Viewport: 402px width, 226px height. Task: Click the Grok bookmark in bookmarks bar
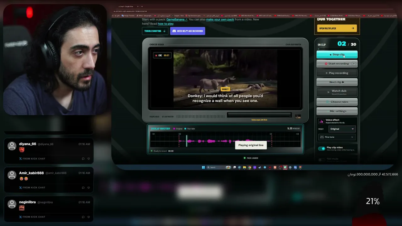pyautogui.click(x=178, y=15)
